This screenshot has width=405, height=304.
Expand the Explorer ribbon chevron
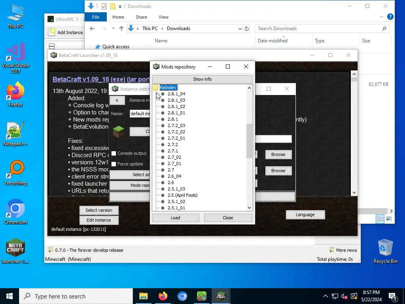pyautogui.click(x=382, y=17)
